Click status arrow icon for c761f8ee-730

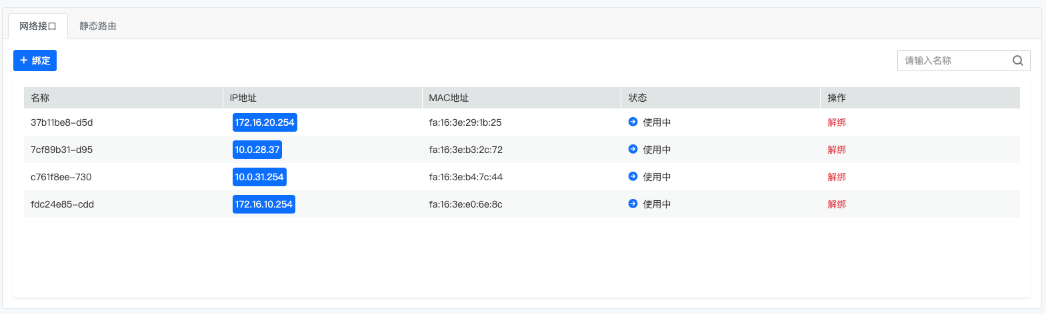coord(633,176)
